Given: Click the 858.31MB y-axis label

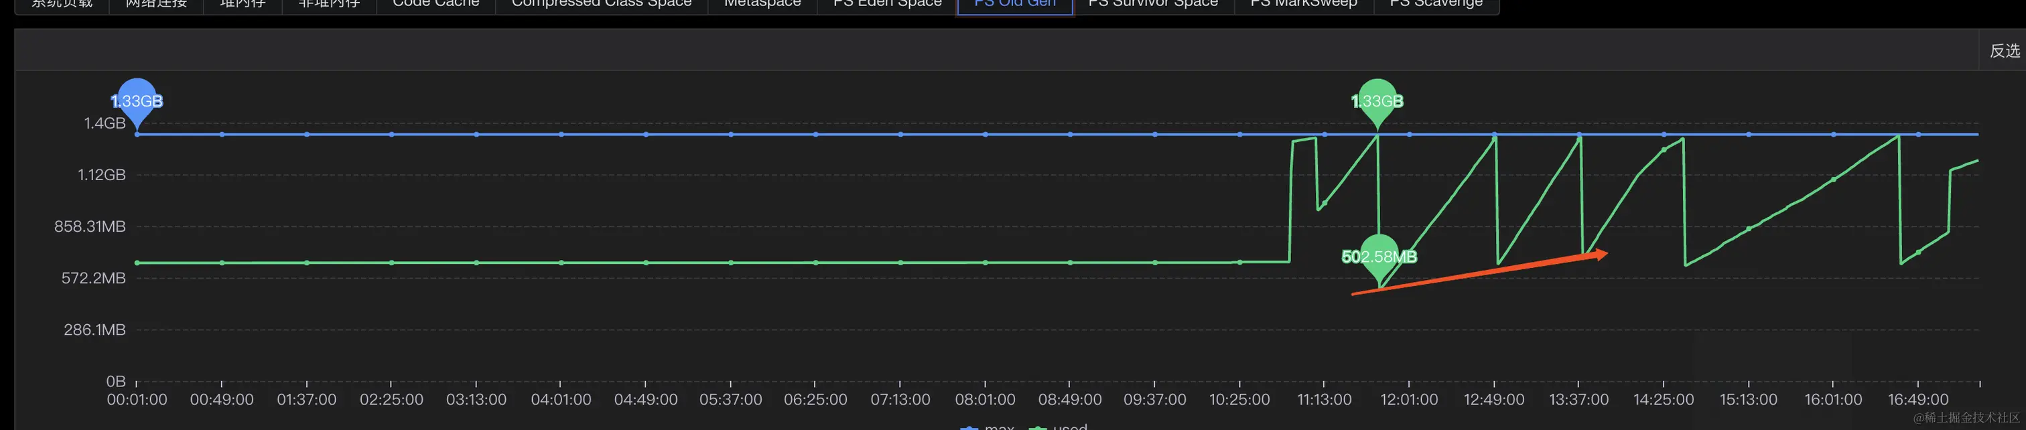Looking at the screenshot, I should click(x=90, y=226).
